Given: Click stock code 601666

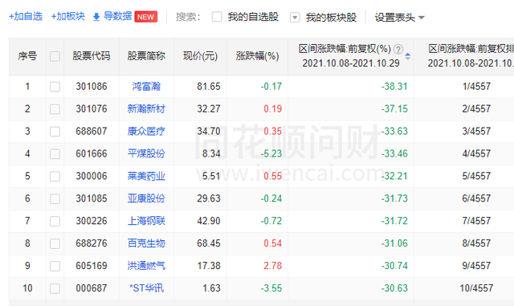Looking at the screenshot, I should tap(92, 154).
